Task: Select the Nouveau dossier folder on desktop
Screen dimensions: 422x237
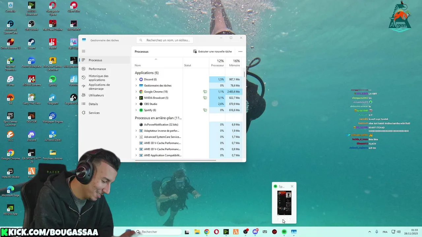Action: click(52, 154)
